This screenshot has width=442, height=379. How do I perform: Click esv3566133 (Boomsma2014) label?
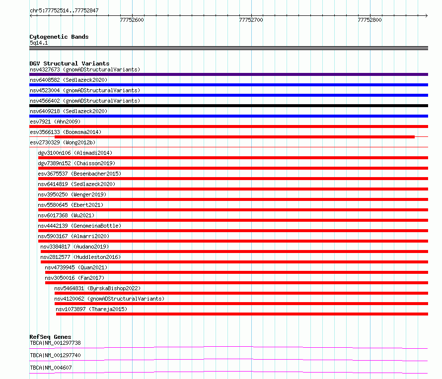(x=66, y=132)
